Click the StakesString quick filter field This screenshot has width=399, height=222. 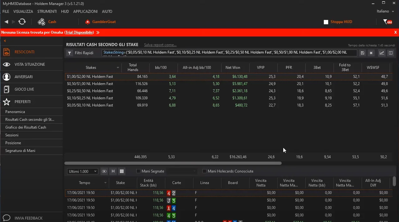click(x=229, y=53)
